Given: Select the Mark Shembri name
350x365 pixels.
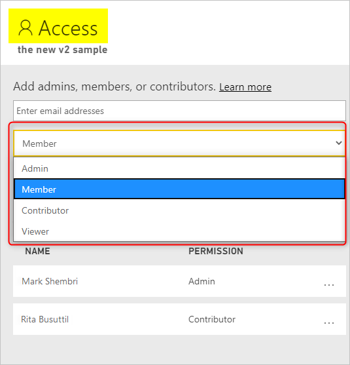Looking at the screenshot, I should [x=50, y=281].
